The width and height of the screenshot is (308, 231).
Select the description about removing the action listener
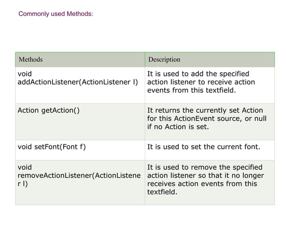coord(205,180)
